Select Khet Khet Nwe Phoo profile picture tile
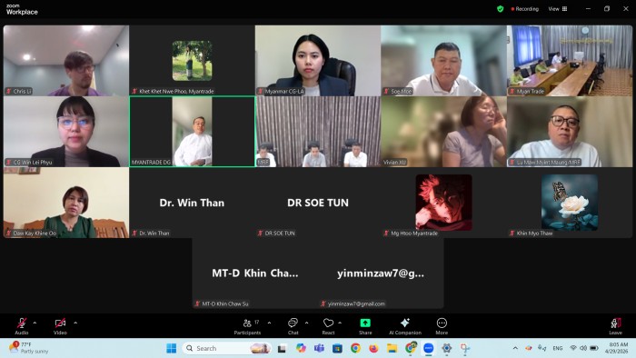Screen dimensions: 636x358 [x=192, y=60]
